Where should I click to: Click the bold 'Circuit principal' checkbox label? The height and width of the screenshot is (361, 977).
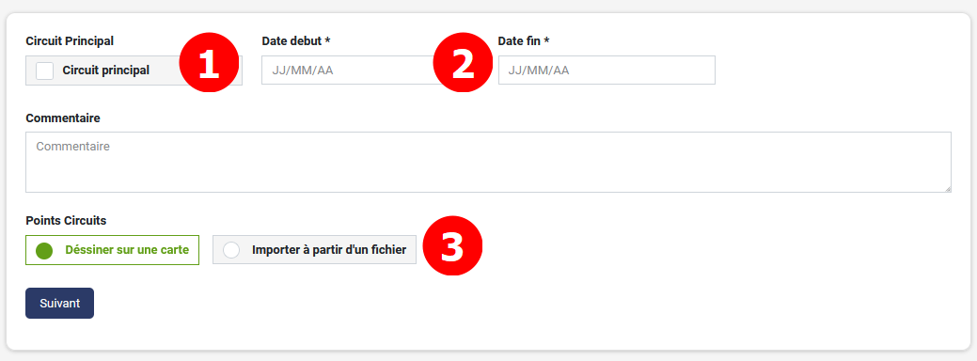[106, 71]
